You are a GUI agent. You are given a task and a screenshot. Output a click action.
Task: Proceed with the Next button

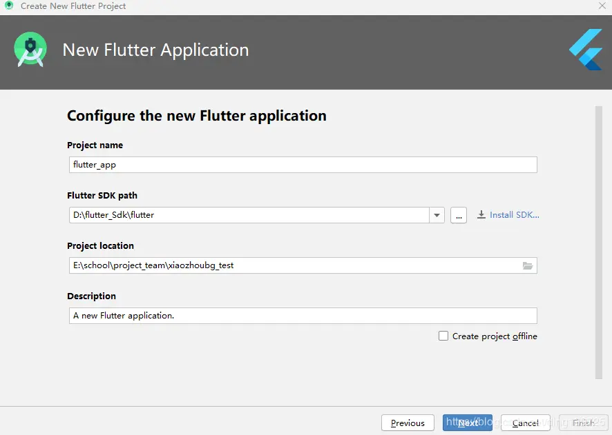pos(467,423)
